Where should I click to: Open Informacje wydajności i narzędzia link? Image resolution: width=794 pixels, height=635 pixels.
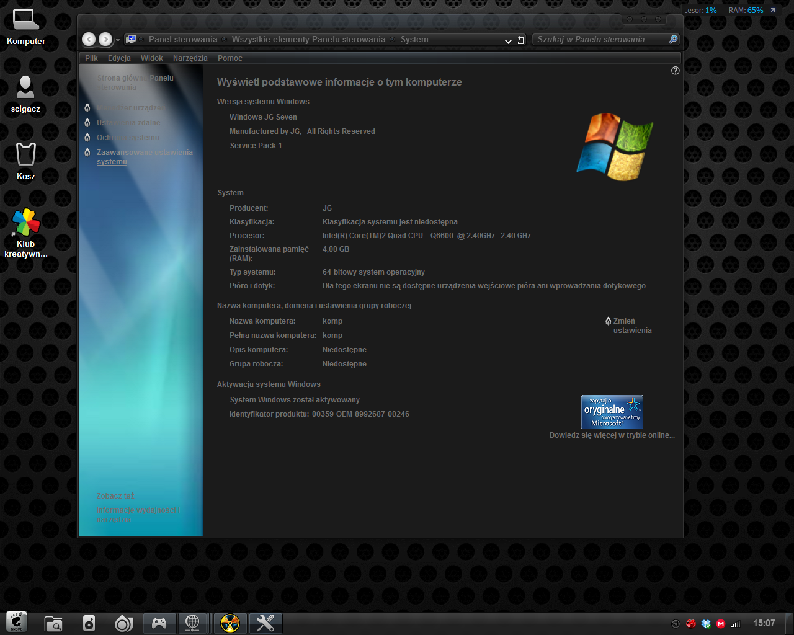(138, 515)
